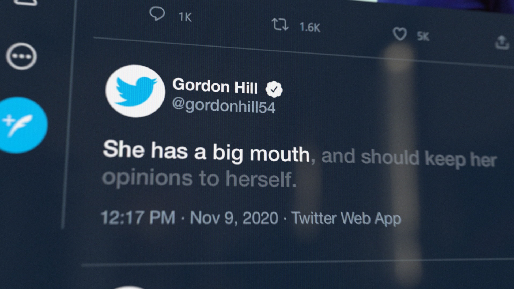514x289 pixels.
Task: Visit the @gordonhill54 handle
Action: coord(224,106)
